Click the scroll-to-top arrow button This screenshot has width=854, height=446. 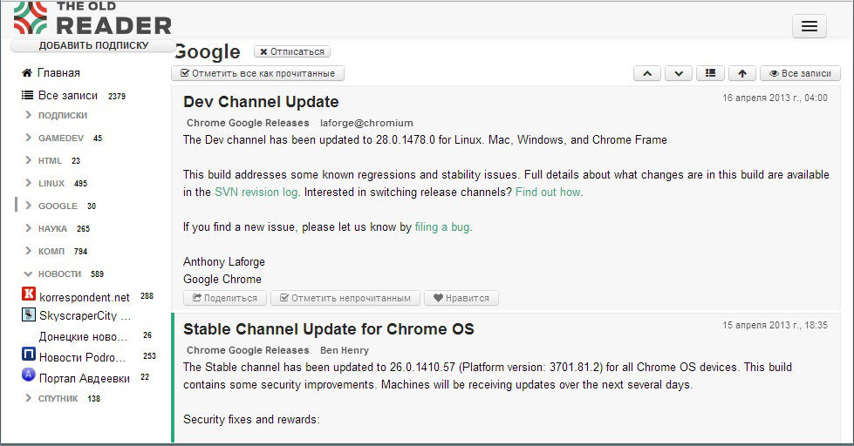click(x=741, y=74)
